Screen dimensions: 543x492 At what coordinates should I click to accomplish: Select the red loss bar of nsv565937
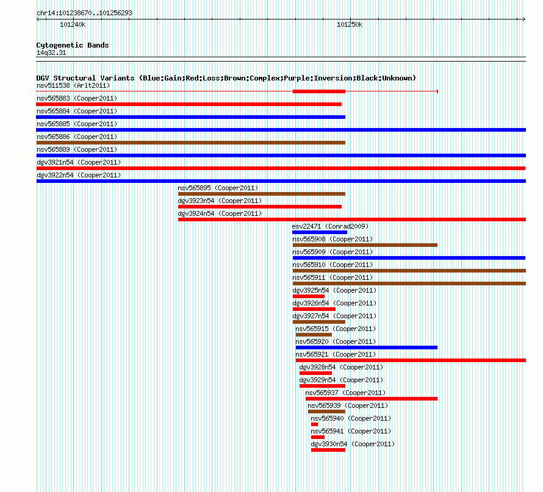tap(372, 399)
